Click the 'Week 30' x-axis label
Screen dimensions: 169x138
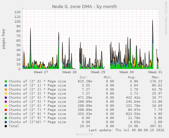pyautogui.click(x=126, y=72)
